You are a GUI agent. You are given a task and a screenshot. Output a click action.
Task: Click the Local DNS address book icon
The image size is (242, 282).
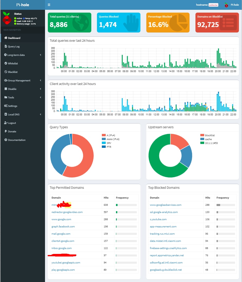(6, 114)
